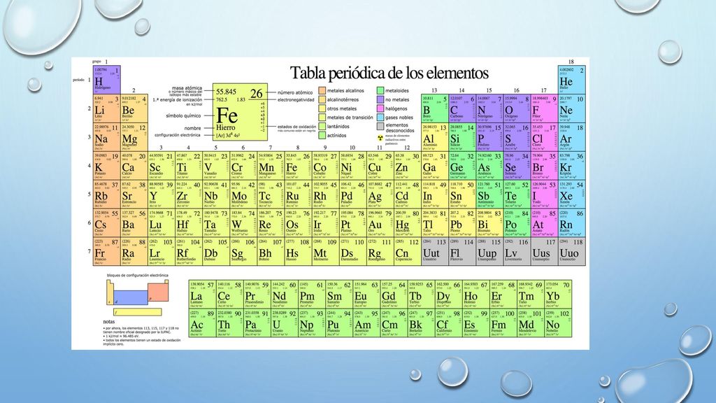Screen dimensions: 716x403
Task: Click the radioactive hazard symbol in the legend
Action: pyautogui.click(x=380, y=137)
